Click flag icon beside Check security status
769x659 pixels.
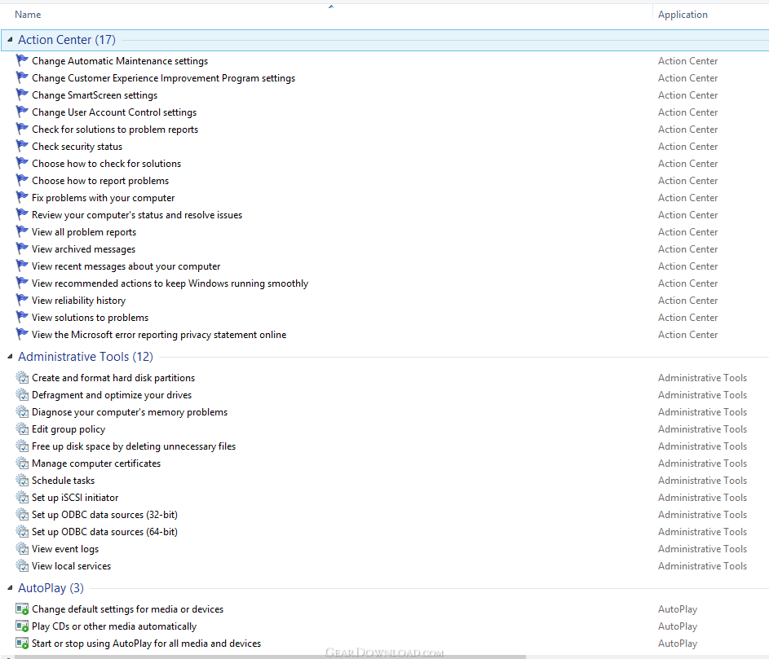pos(22,146)
